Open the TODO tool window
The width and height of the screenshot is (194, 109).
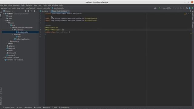pyautogui.click(x=19, y=107)
